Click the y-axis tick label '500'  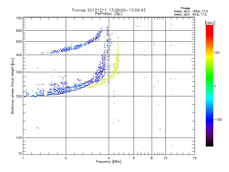tap(19, 42)
